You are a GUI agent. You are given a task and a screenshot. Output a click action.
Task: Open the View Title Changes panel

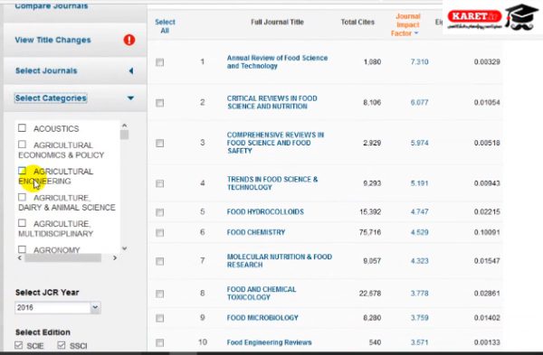tap(53, 40)
